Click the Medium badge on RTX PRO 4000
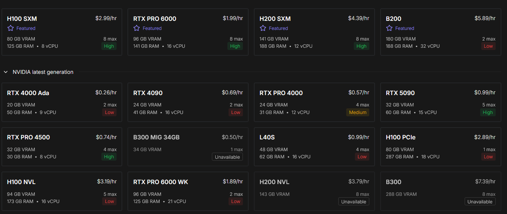Image resolution: width=507 pixels, height=214 pixels. [x=358, y=112]
